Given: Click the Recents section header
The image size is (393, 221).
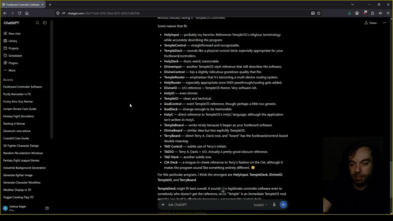Looking at the screenshot, I should click(8, 80).
